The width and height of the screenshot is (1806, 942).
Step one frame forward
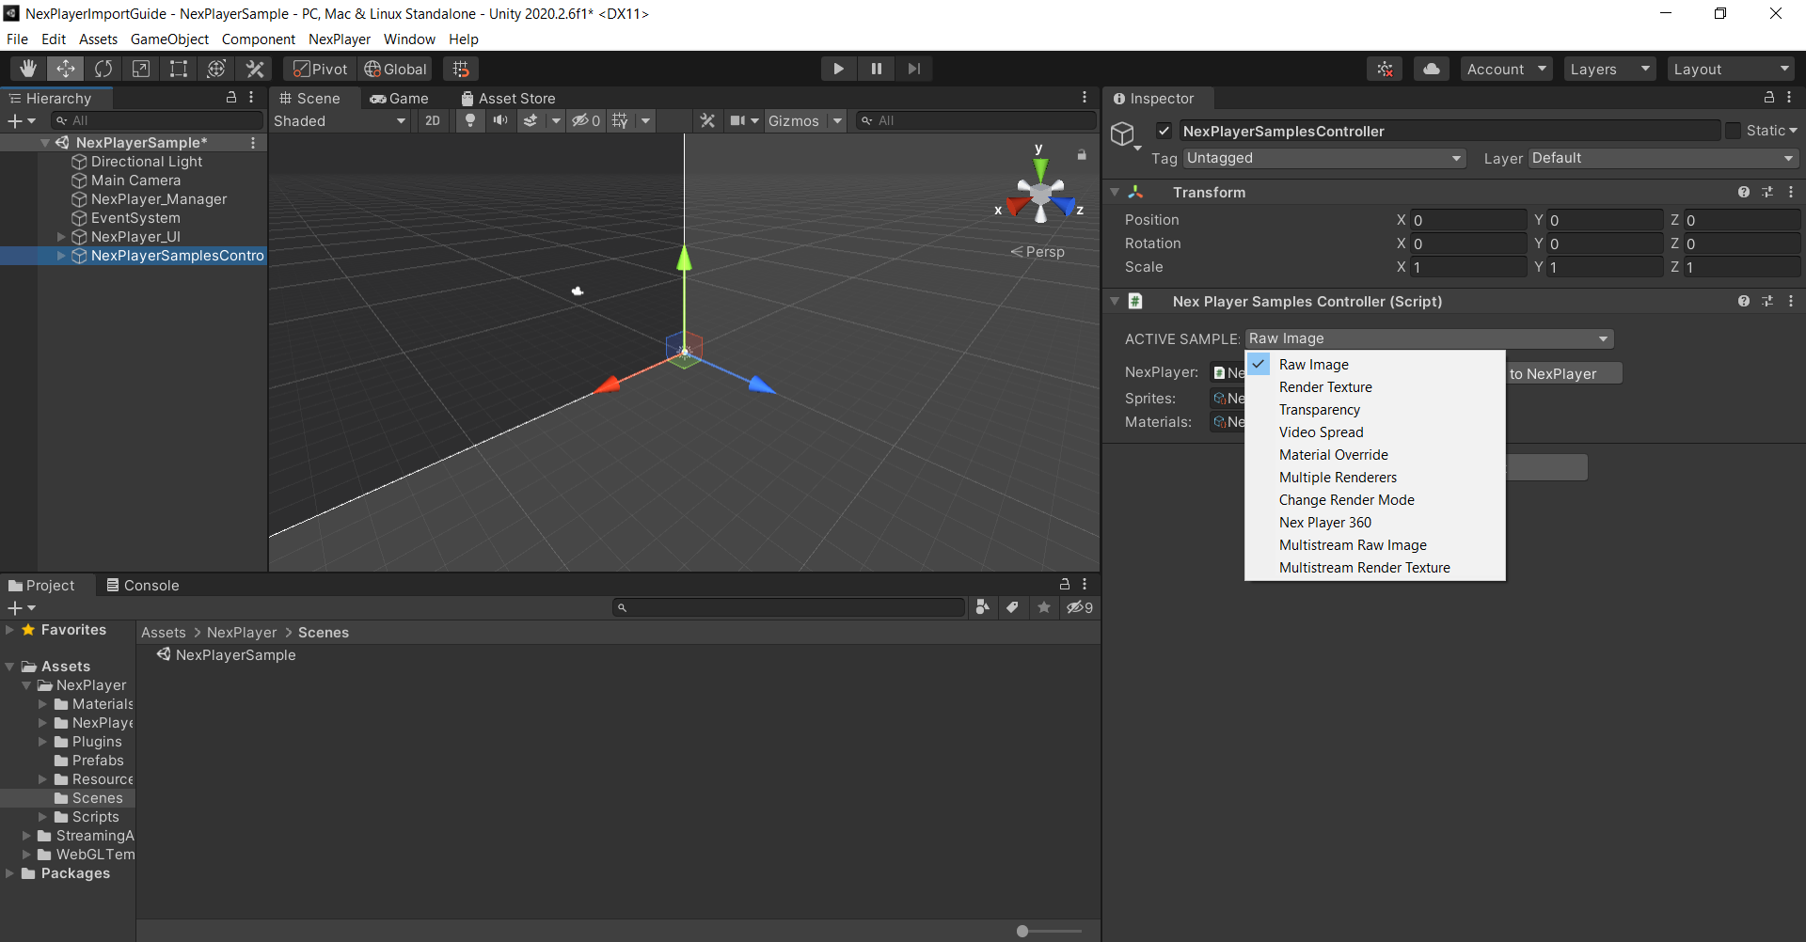[x=913, y=69]
